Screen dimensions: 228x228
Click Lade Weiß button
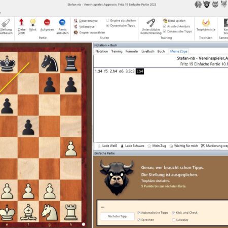pyautogui.click(x=107, y=146)
